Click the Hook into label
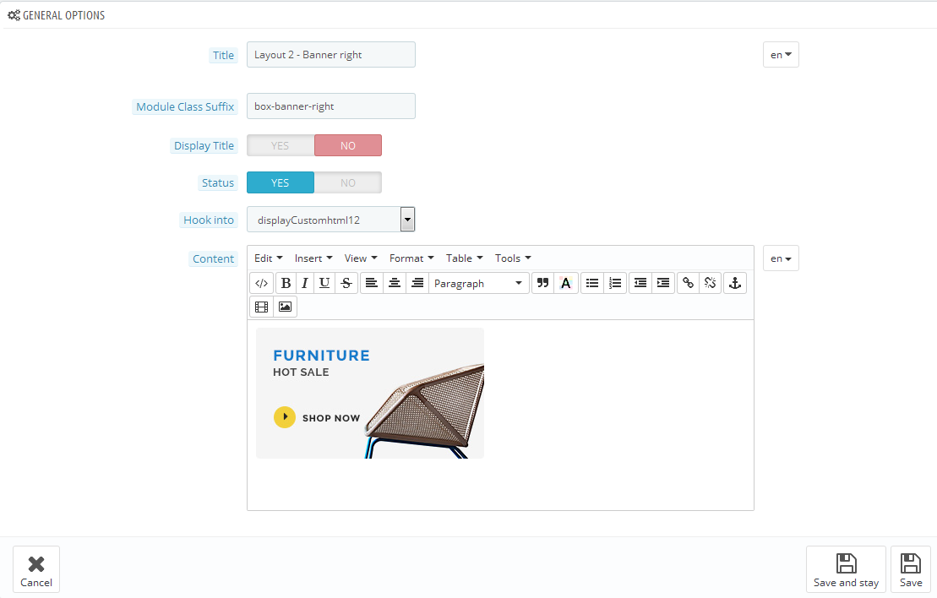The image size is (937, 598). click(209, 220)
